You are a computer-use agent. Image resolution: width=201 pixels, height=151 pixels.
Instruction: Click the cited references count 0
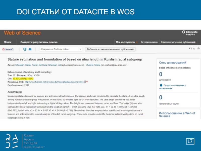pyautogui.click(x=161, y=97)
